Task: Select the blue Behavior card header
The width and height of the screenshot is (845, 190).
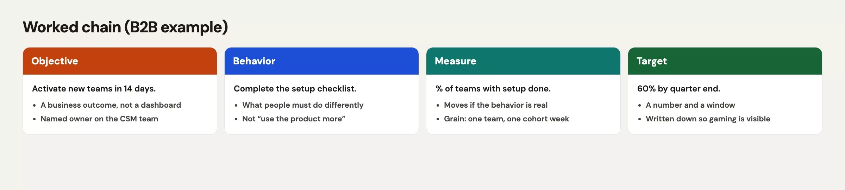Action: (x=321, y=61)
